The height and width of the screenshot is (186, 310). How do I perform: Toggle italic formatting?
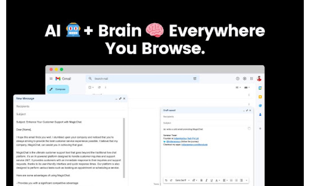[x=206, y=180]
